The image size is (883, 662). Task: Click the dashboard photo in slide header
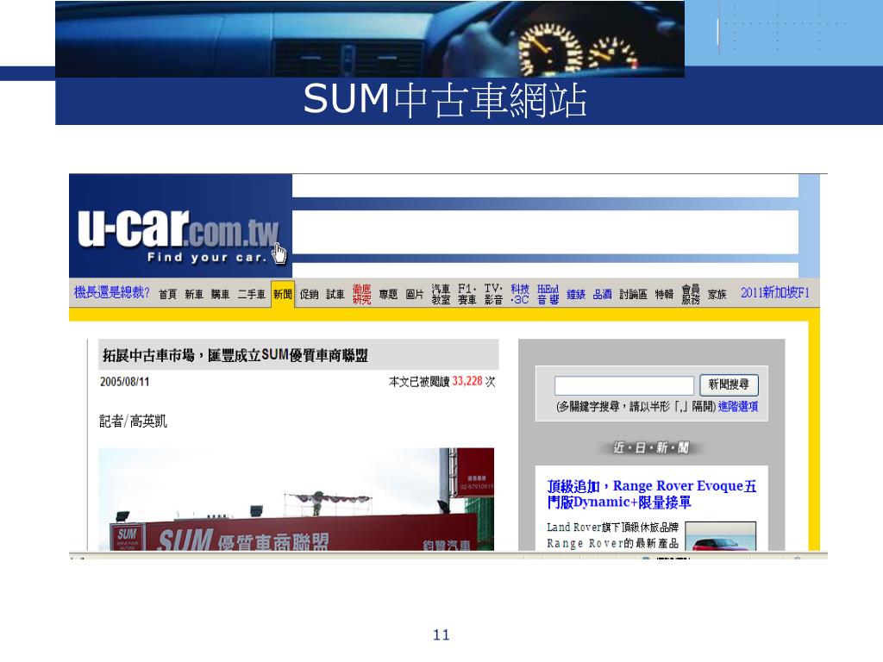click(370, 39)
